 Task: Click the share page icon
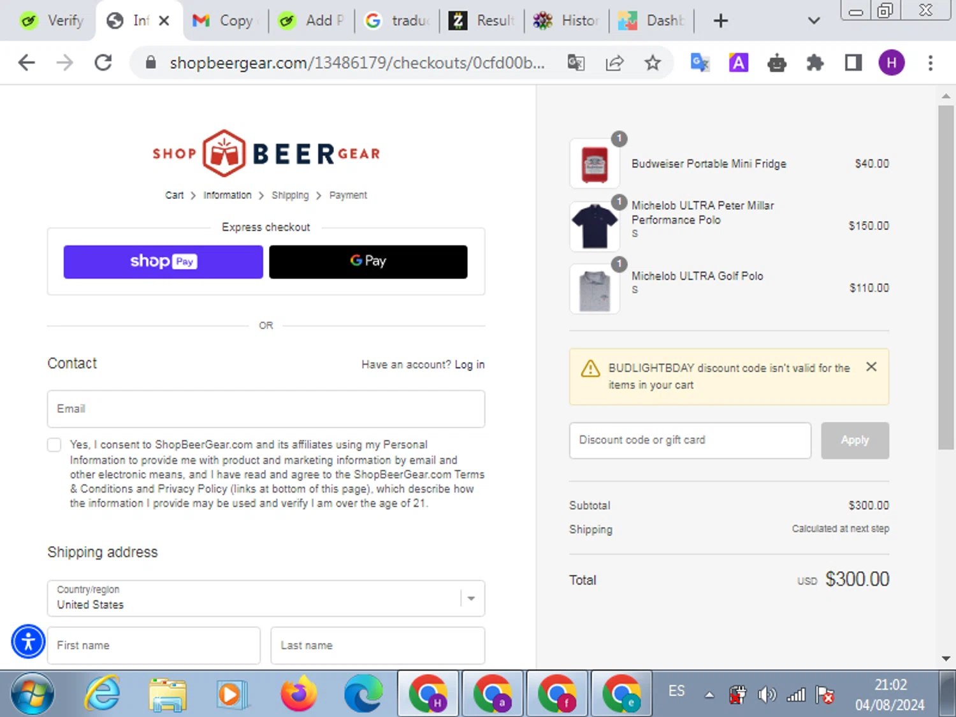[614, 62]
